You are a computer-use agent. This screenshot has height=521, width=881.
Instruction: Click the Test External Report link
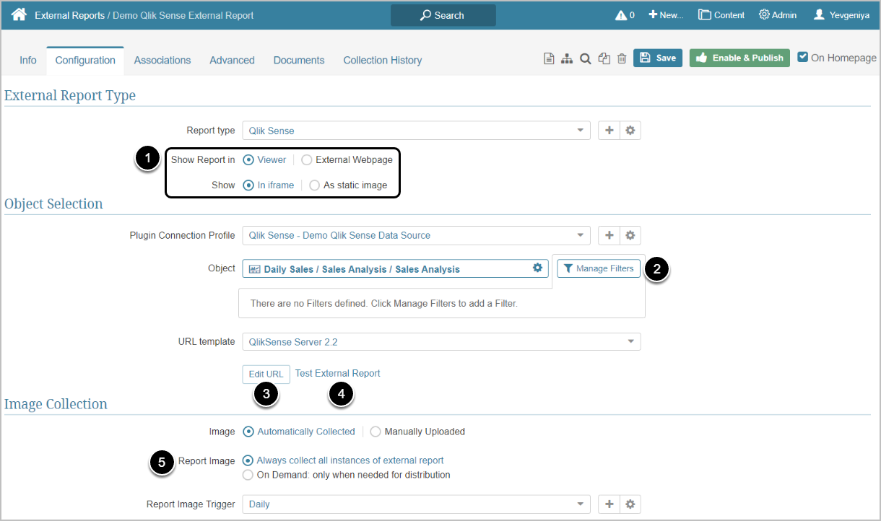click(337, 374)
